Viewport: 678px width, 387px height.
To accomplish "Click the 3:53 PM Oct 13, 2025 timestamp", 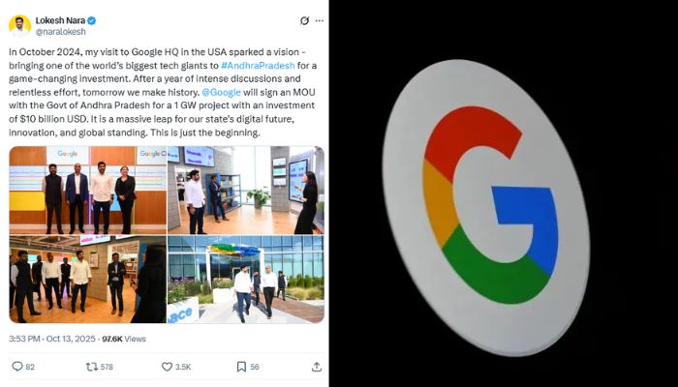I will [52, 339].
